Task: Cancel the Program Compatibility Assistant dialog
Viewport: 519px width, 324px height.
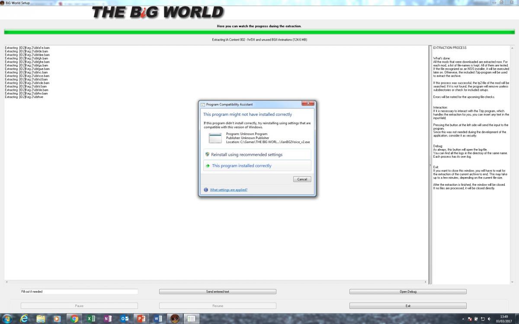Action: (x=302, y=179)
